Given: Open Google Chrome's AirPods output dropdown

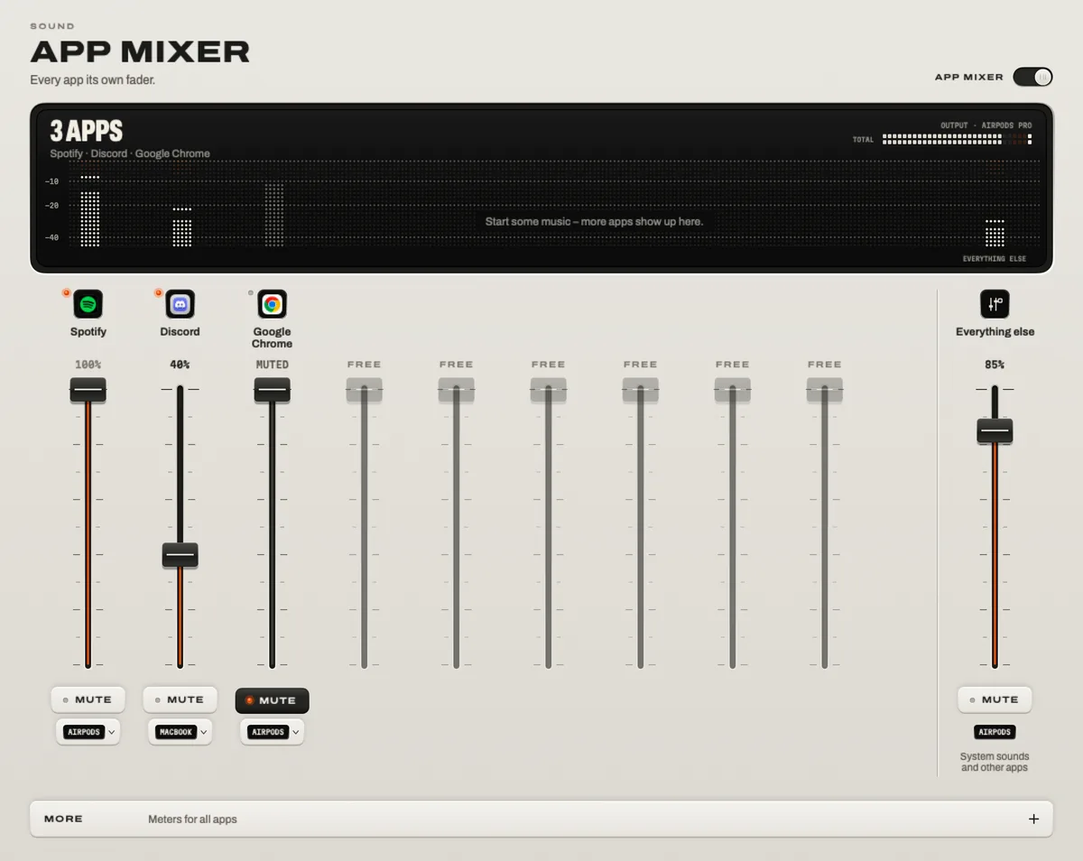Looking at the screenshot, I should [x=272, y=732].
